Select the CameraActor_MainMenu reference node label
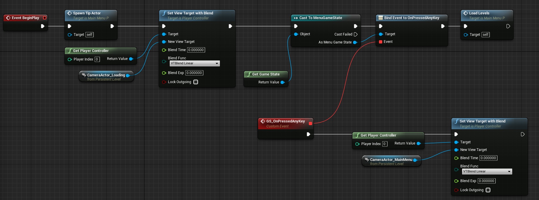Image resolution: width=539 pixels, height=200 pixels. coord(391,160)
